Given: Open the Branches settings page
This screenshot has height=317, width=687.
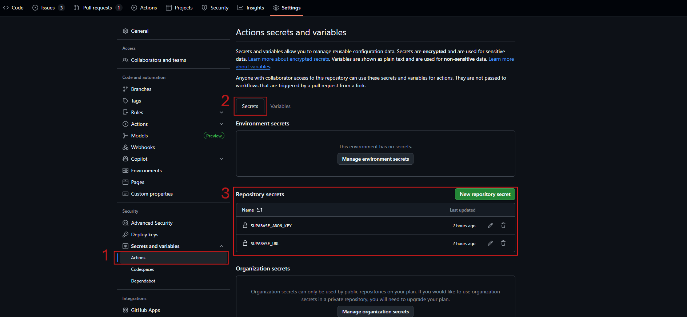Looking at the screenshot, I should click(141, 89).
